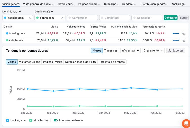Open the orange chat support bubble
Screen dimensions: 190x128
186,124
